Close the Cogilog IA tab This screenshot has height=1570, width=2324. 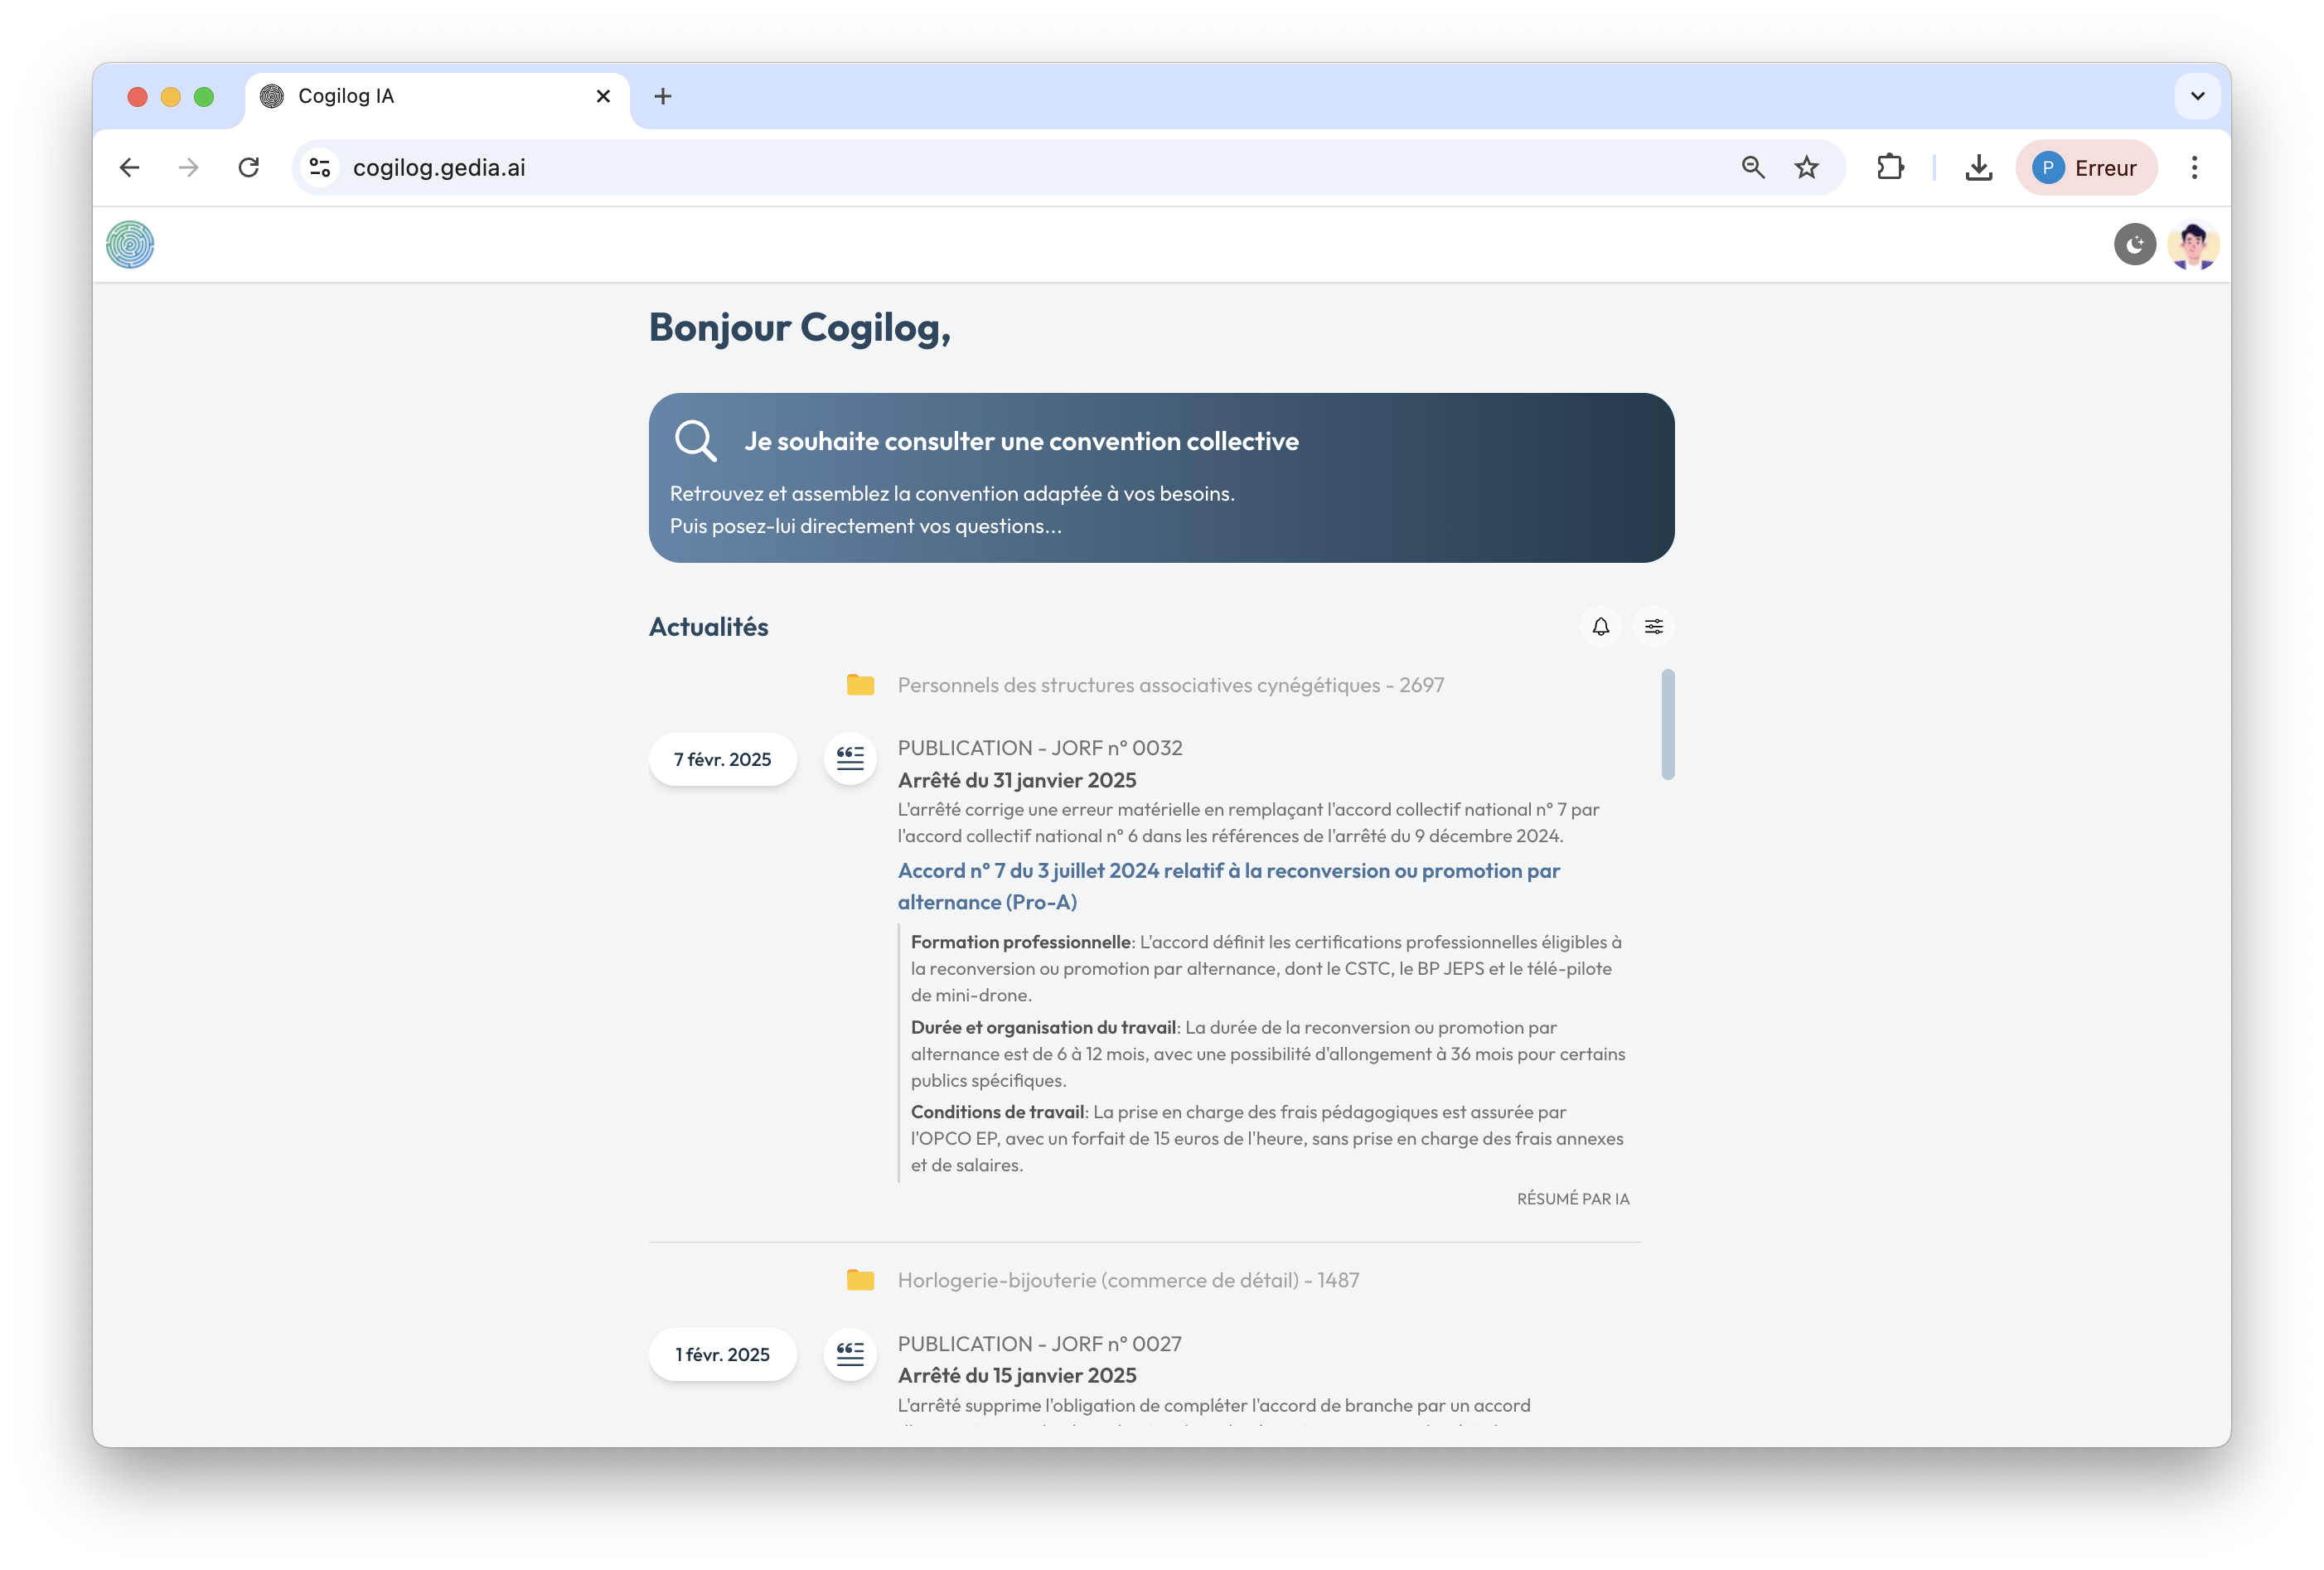[603, 96]
